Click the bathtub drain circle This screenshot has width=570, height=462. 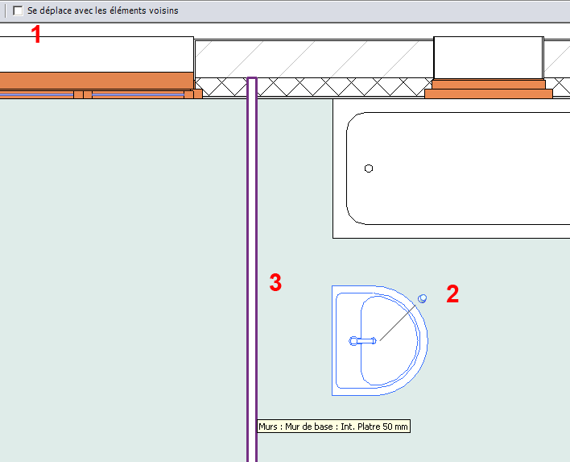point(369,169)
